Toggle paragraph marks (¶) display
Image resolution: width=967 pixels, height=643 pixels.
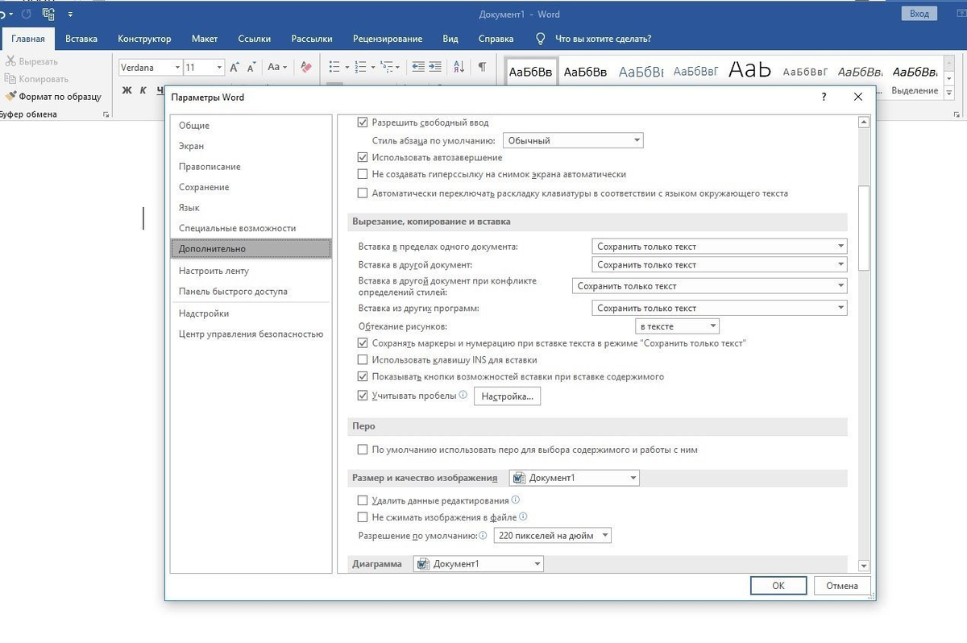coord(482,68)
